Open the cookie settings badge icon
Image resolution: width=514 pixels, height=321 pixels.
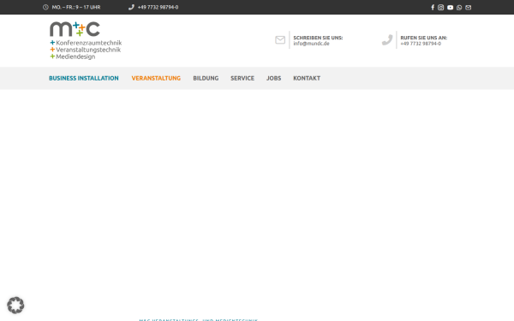pos(15,306)
